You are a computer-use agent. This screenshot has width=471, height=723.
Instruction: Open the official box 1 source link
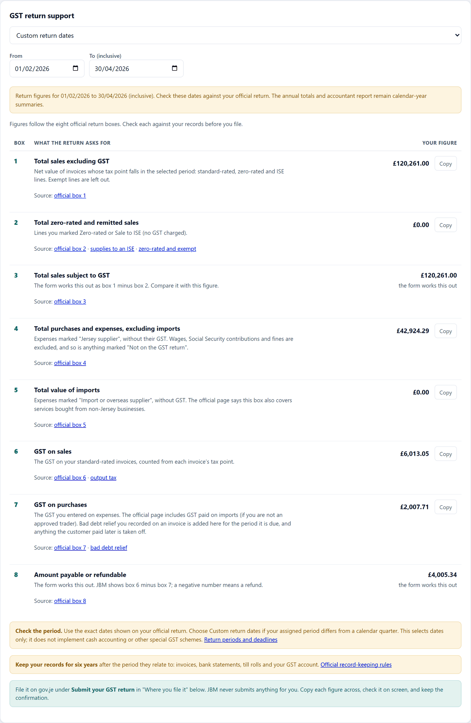coord(70,195)
